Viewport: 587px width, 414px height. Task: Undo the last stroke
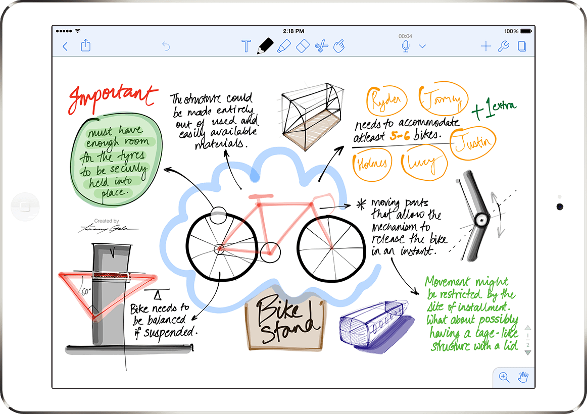click(x=166, y=45)
